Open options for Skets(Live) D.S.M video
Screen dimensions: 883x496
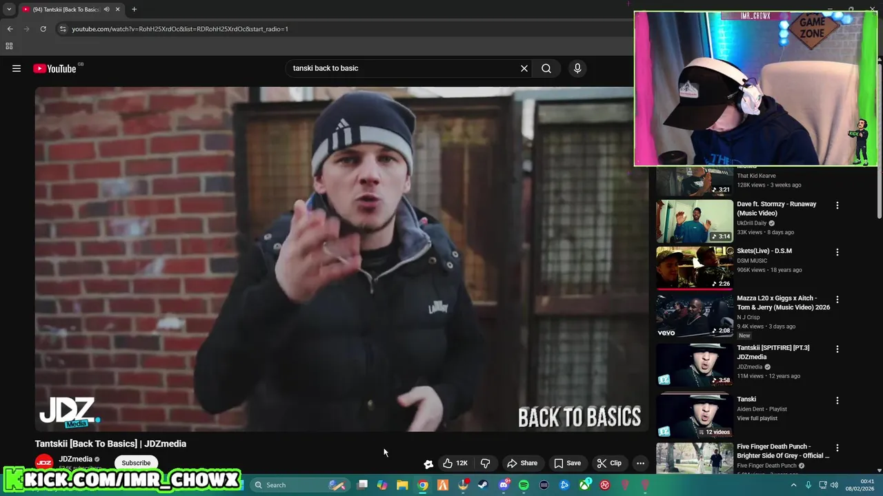[837, 252]
